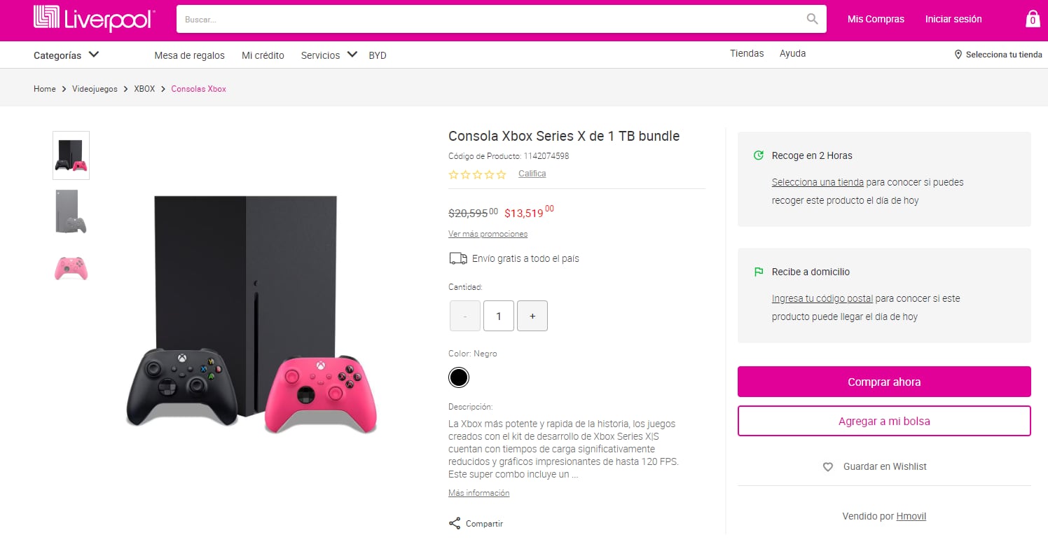1048x556 pixels.
Task: Click the Wishlist heart icon
Action: tap(828, 466)
